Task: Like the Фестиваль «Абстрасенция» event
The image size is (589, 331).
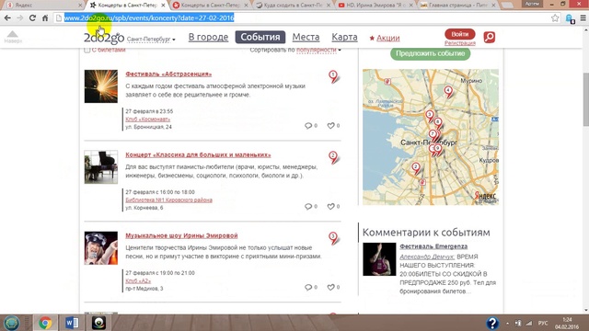Action: (x=333, y=125)
